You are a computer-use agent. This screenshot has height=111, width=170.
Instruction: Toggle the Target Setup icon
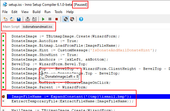66,19
